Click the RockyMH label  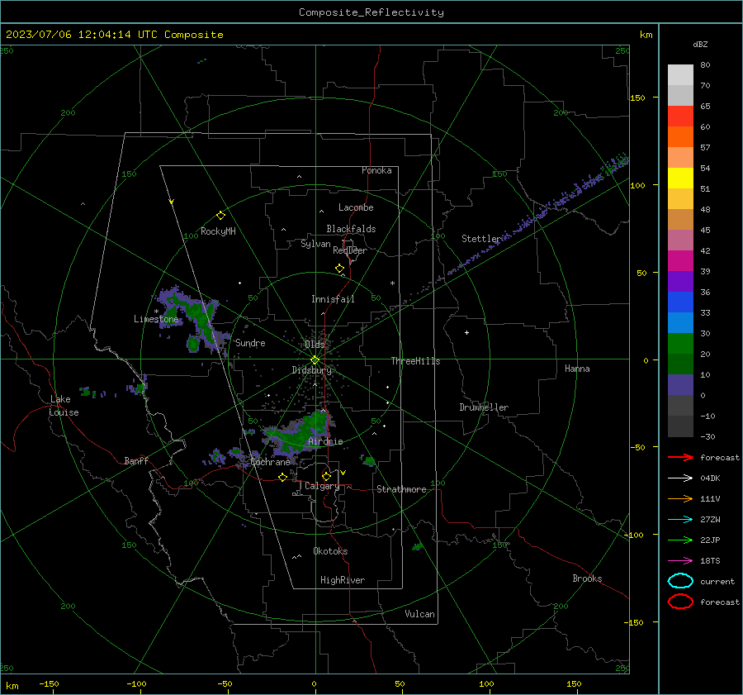[x=218, y=231]
